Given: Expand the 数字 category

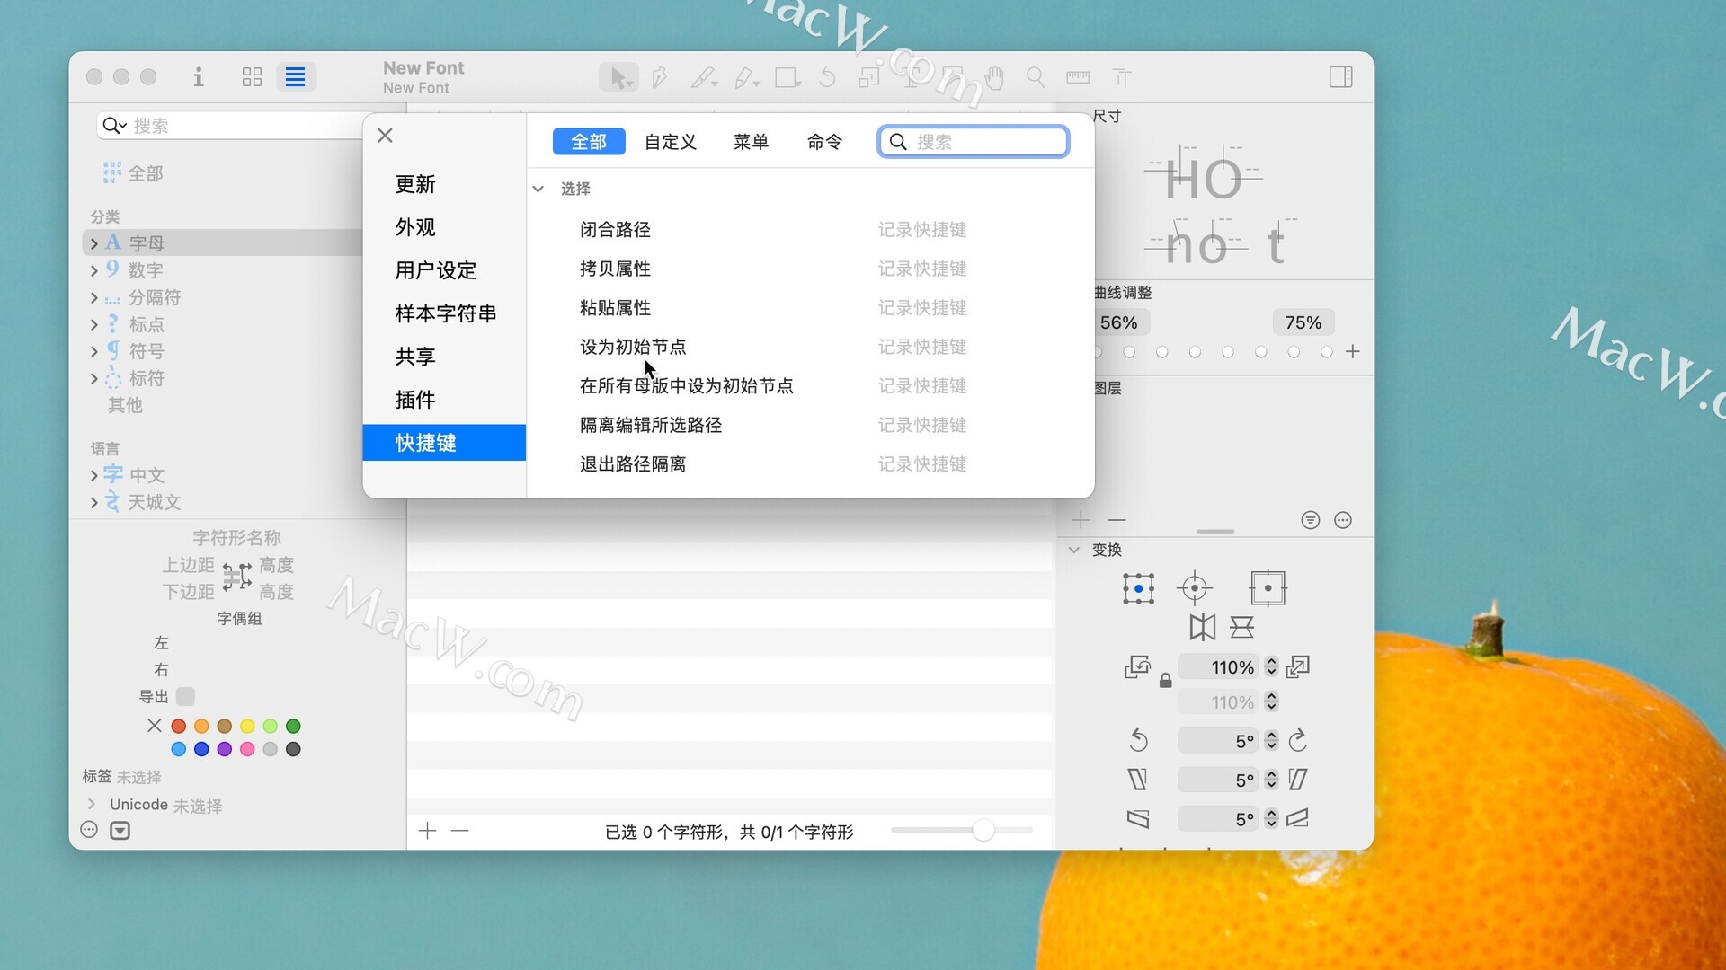Looking at the screenshot, I should coord(94,270).
